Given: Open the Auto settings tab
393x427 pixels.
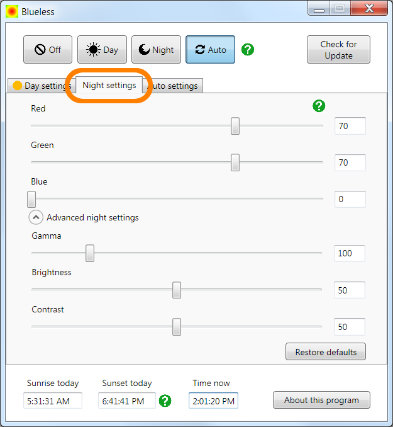Looking at the screenshot, I should [175, 86].
